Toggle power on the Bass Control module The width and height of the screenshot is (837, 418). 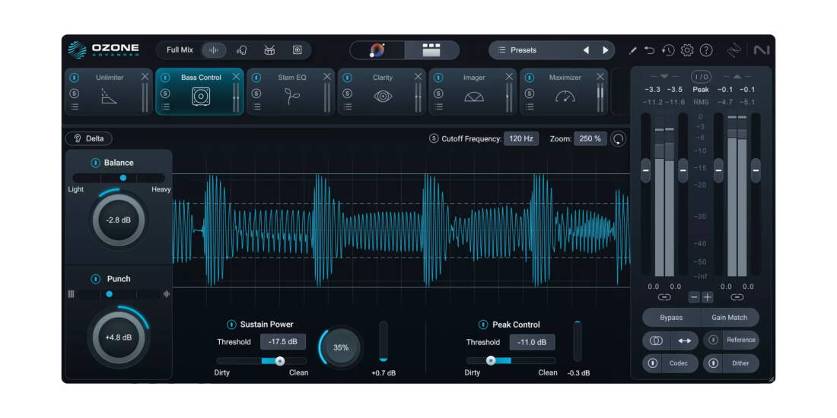(x=165, y=78)
